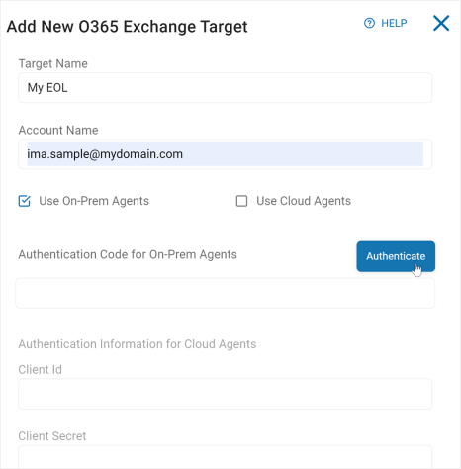Viewport: 461px width, 469px height.
Task: Click the Account Name email field
Action: 226,154
